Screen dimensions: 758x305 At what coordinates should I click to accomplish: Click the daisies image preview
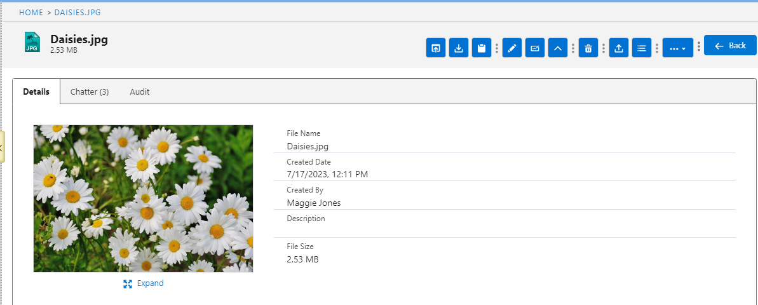point(143,198)
